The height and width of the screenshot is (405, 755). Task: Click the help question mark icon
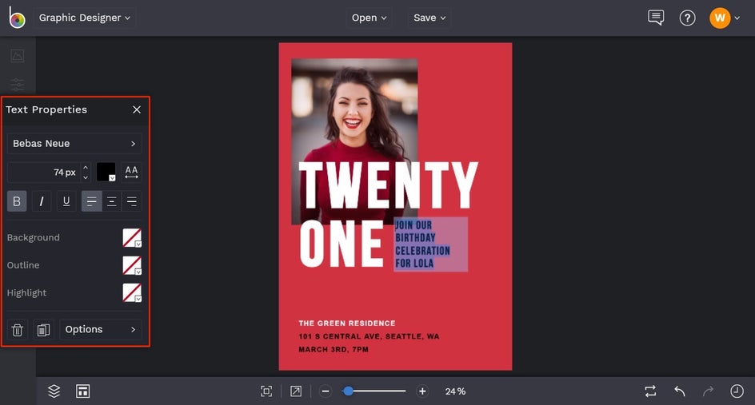687,18
